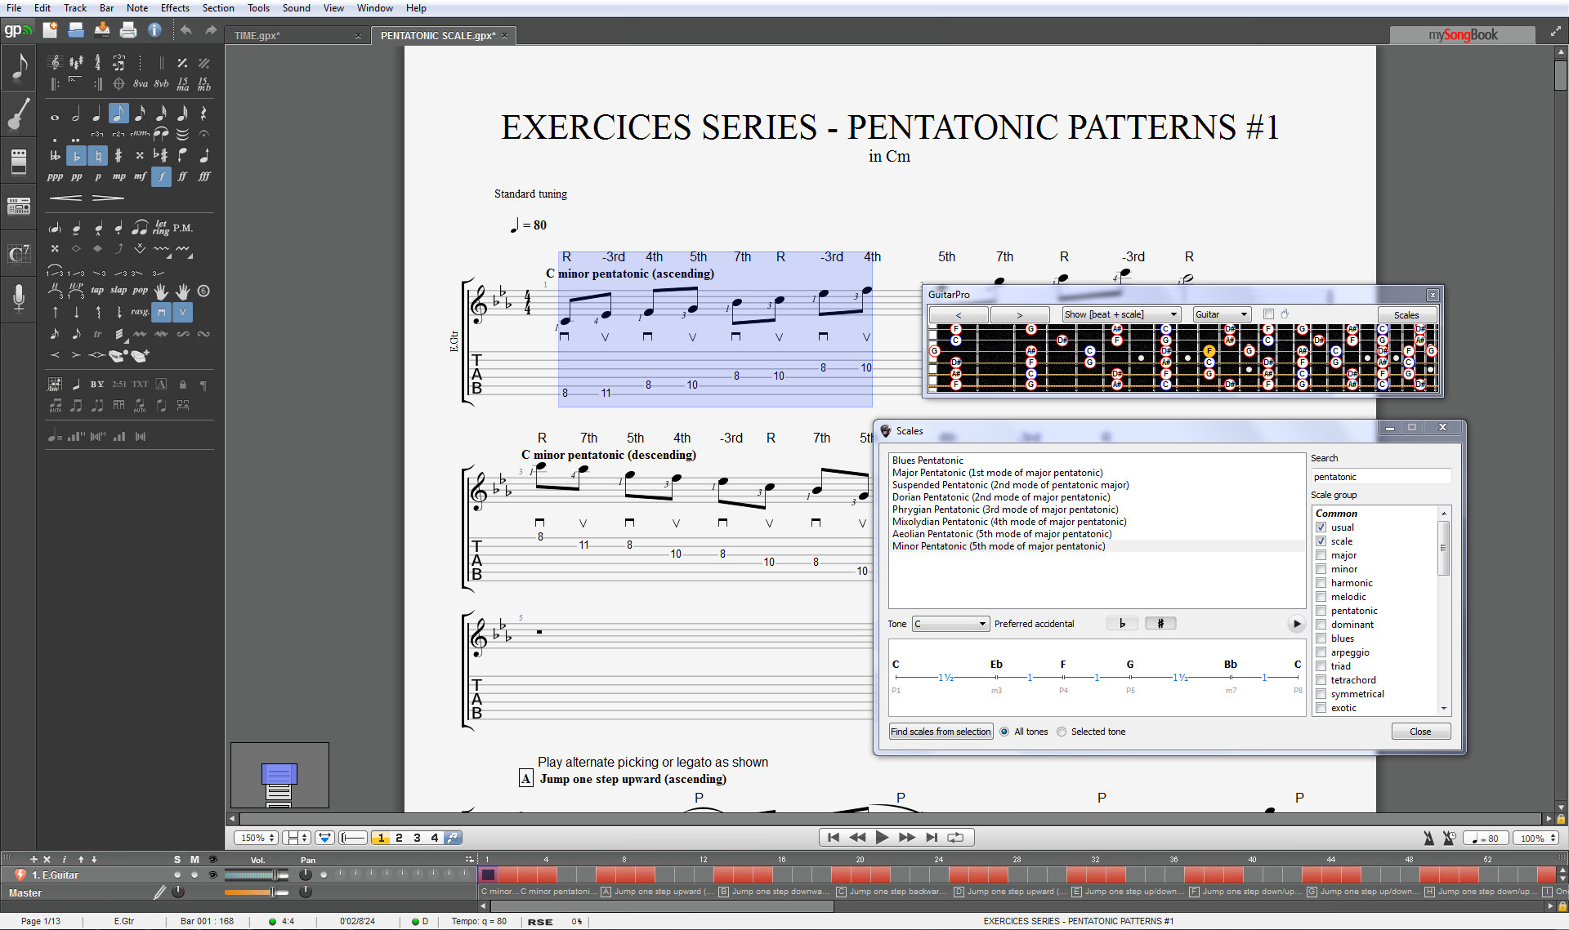Open the Effects menu
The image size is (1569, 930).
coord(174,8)
